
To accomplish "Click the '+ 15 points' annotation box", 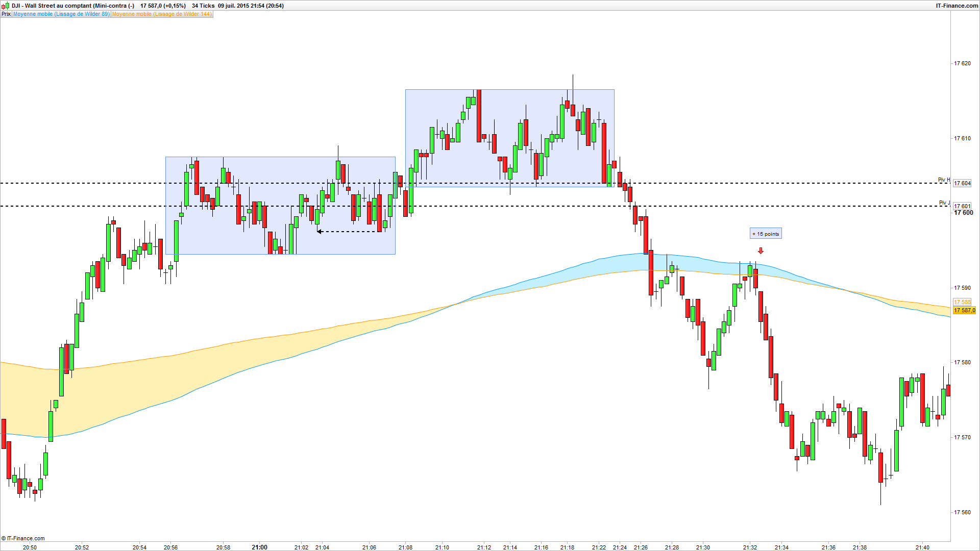I will pos(766,234).
